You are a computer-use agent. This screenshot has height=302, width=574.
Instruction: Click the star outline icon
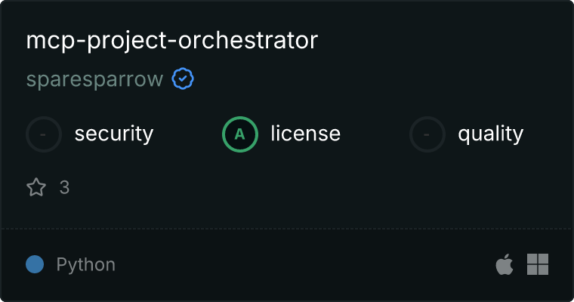(36, 187)
